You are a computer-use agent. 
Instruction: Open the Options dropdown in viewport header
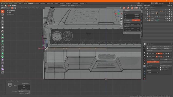[139, 6]
